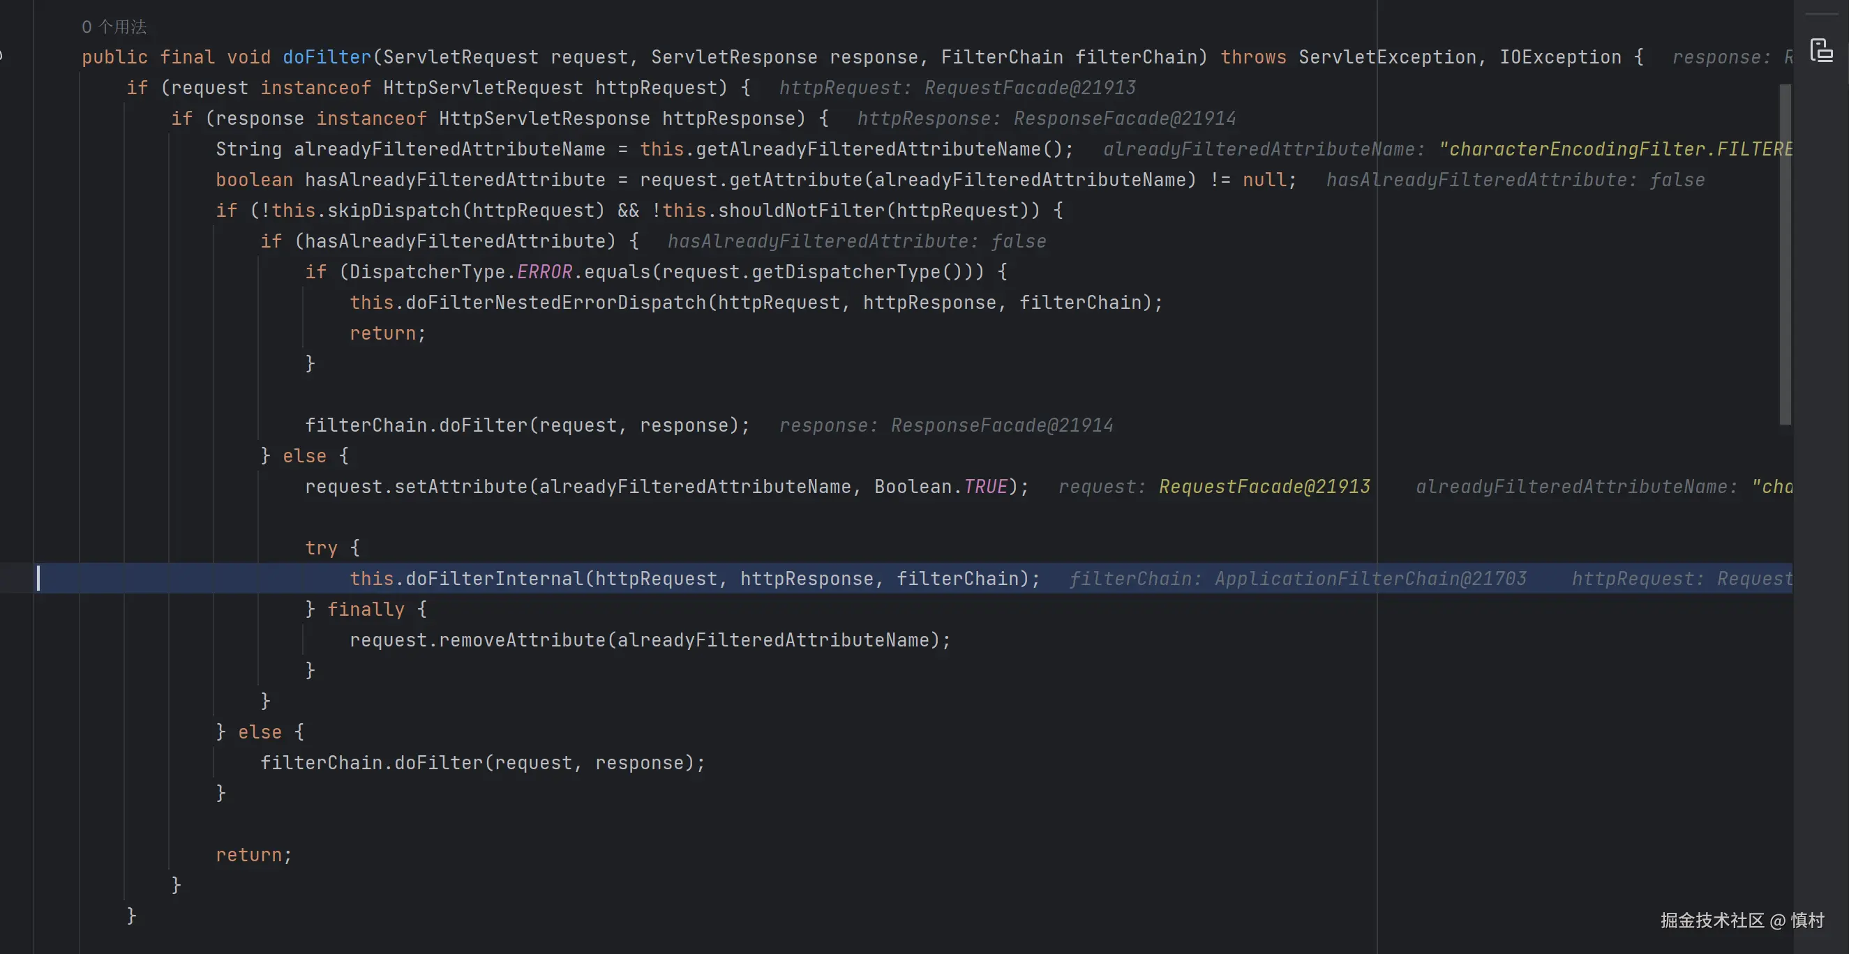Click the try keyword above doFilterInternal
The height and width of the screenshot is (954, 1849).
[x=321, y=548]
